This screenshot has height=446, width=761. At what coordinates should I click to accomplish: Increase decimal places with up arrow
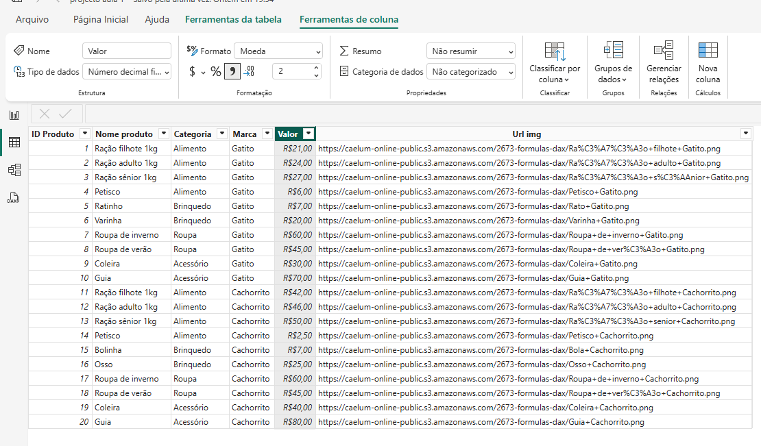(x=317, y=68)
